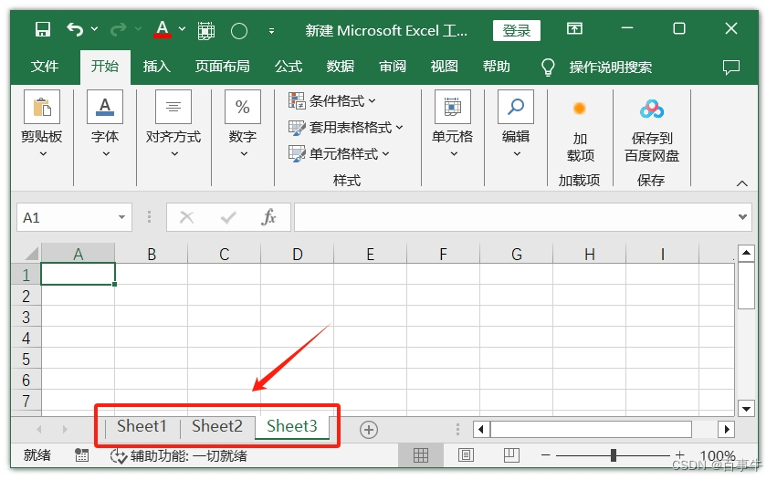777x480 pixels.
Task: Apply the red font color A icon
Action: [x=162, y=30]
